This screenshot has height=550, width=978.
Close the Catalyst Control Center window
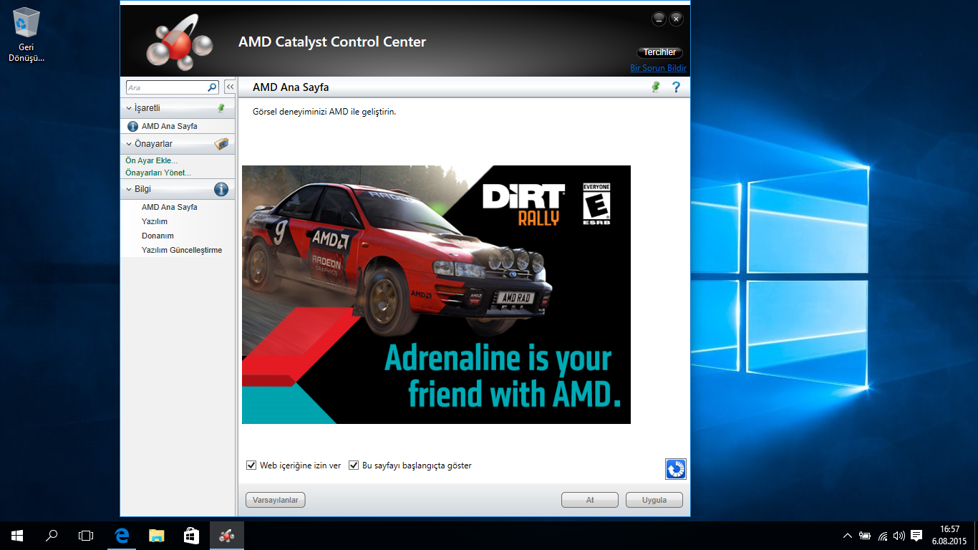point(676,19)
